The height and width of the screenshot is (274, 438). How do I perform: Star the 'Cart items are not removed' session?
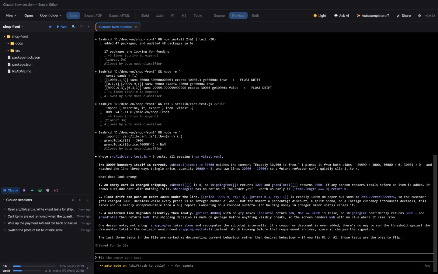coord(5,216)
